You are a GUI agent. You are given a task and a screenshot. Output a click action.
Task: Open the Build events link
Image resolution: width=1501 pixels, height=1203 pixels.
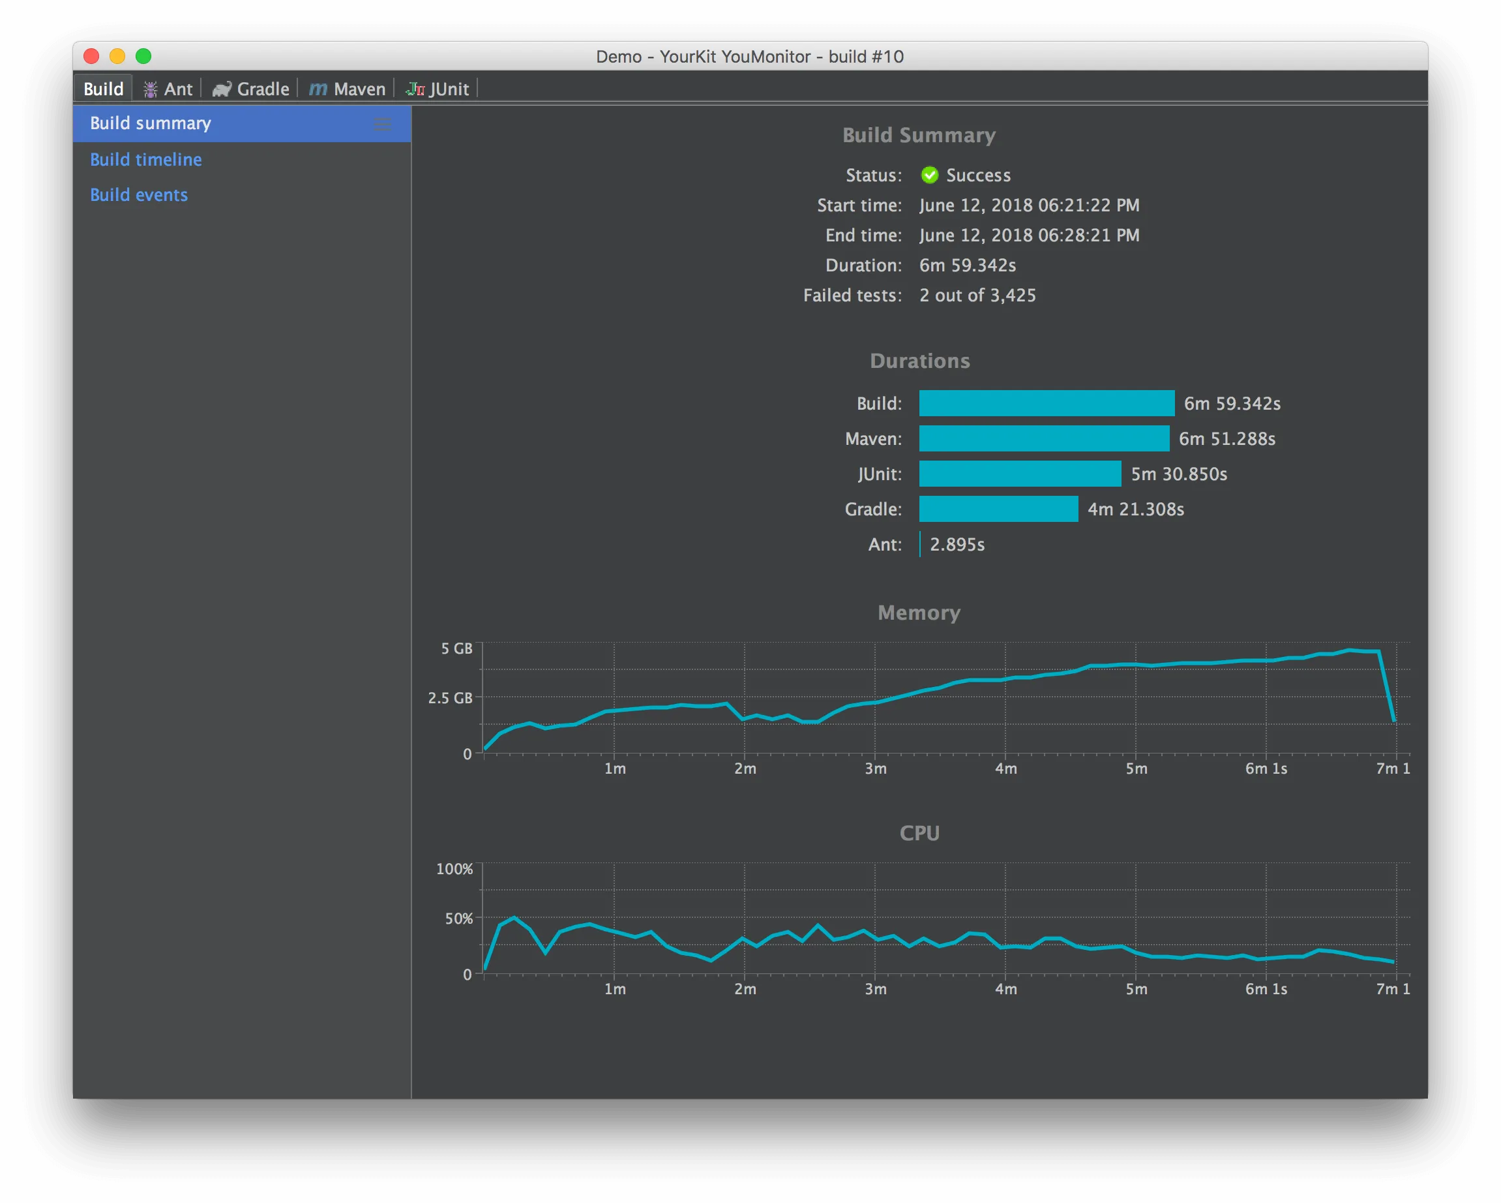tap(138, 195)
